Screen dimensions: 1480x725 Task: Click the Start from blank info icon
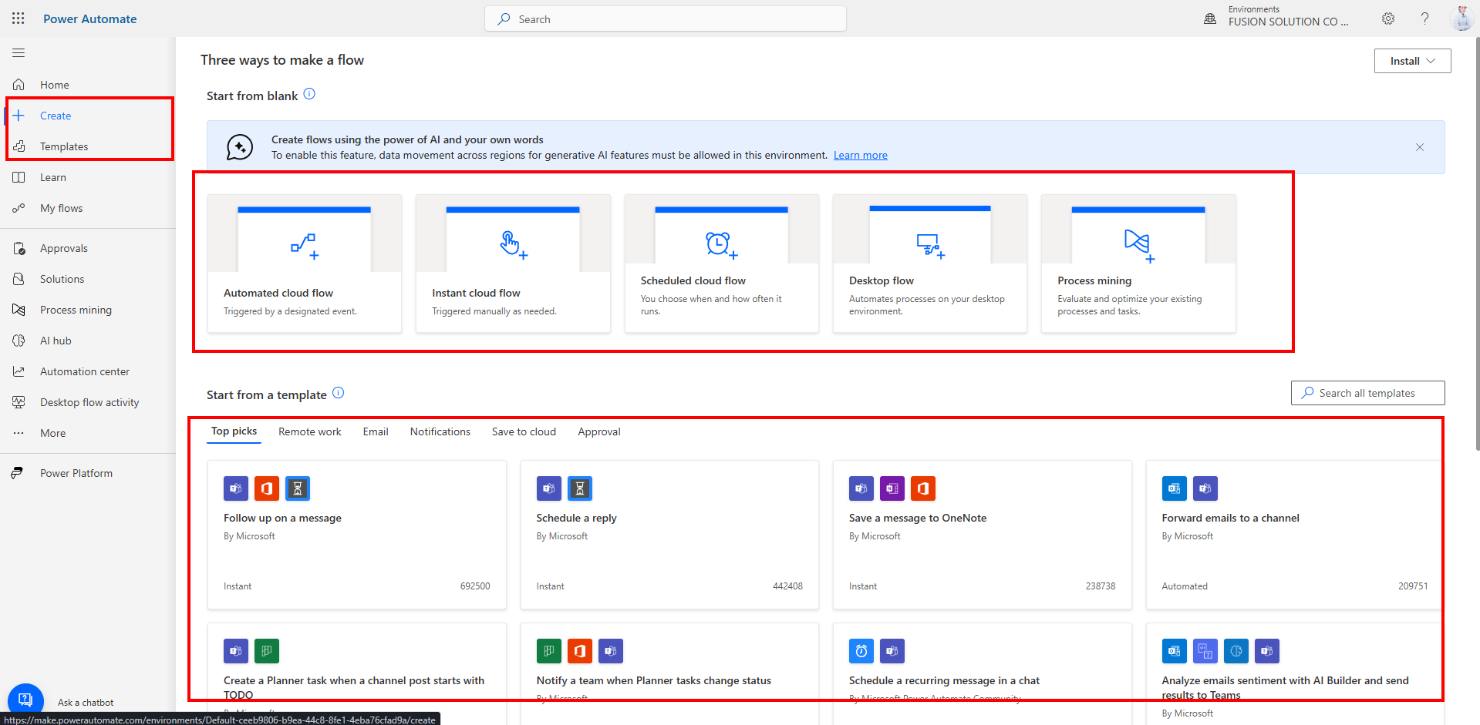coord(309,94)
